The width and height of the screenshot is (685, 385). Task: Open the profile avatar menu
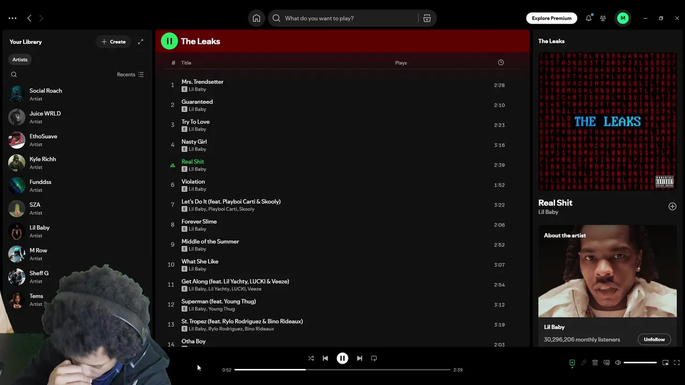pos(623,18)
